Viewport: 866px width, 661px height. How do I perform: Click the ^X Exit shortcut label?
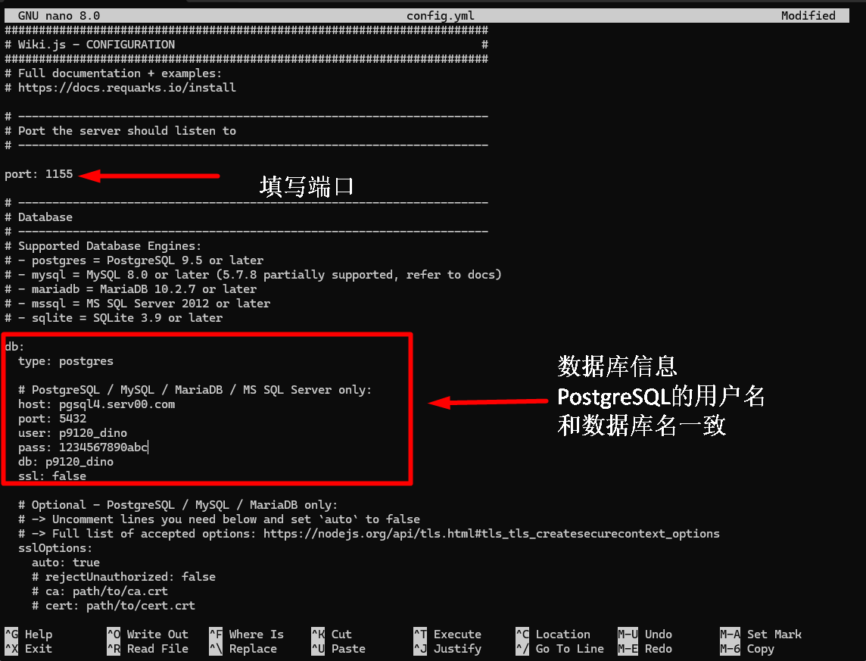(x=29, y=649)
